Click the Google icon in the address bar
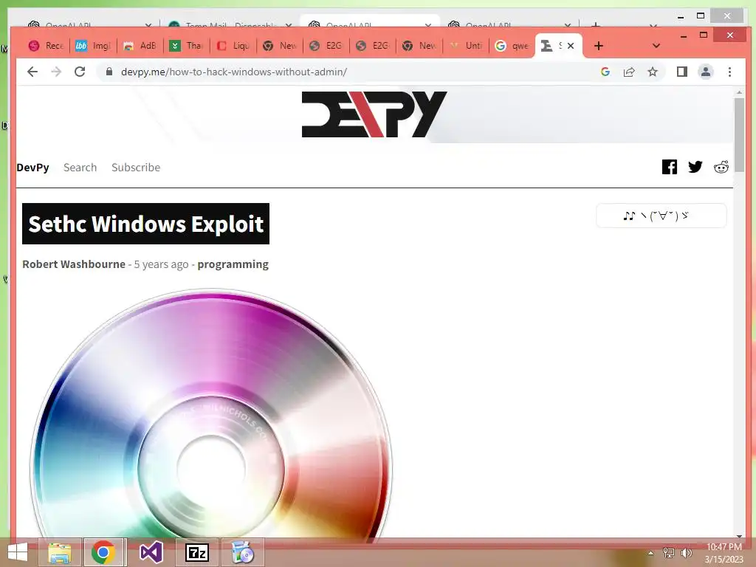The width and height of the screenshot is (756, 567). tap(605, 72)
